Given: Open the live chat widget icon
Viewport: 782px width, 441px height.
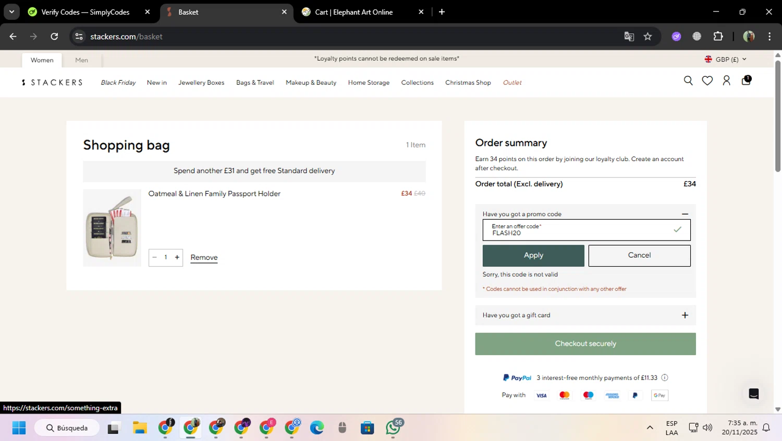Looking at the screenshot, I should click(753, 394).
